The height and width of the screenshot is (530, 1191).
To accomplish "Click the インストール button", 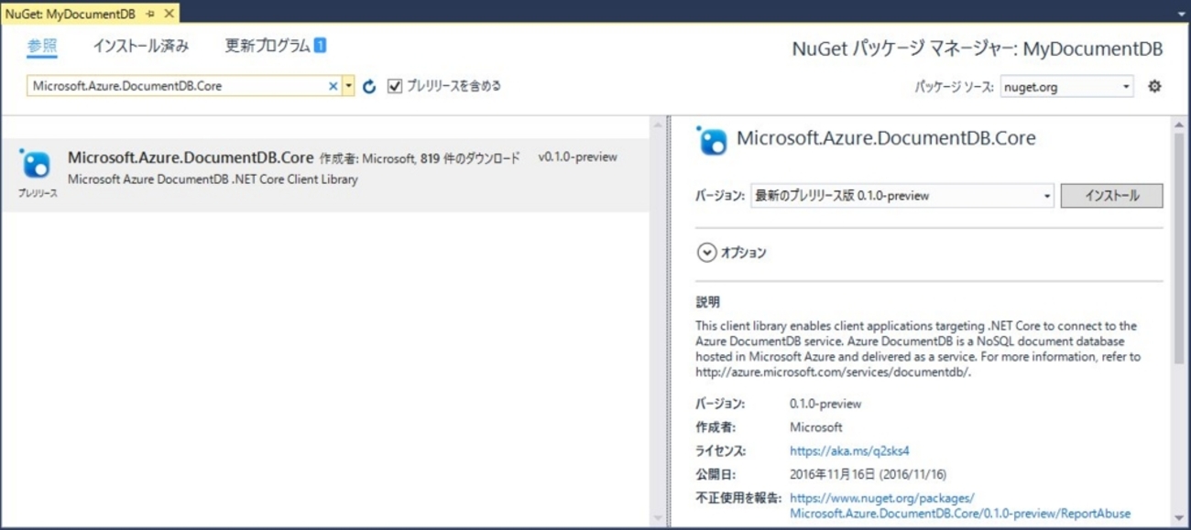I will point(1111,196).
